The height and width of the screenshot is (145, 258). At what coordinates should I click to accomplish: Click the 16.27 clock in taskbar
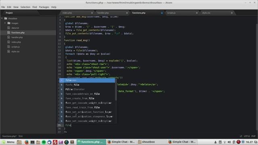click(x=249, y=142)
